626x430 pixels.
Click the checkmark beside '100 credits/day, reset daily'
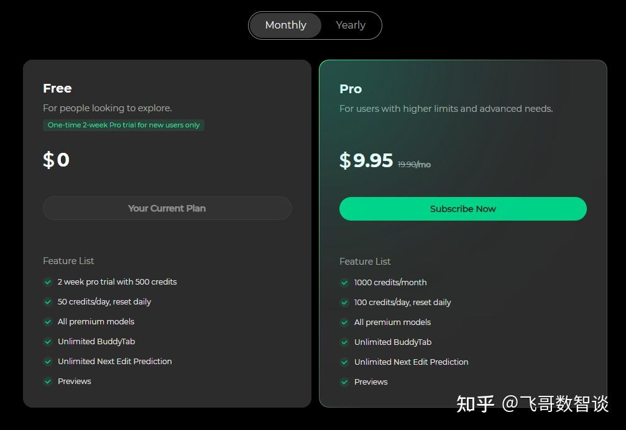[x=344, y=303]
